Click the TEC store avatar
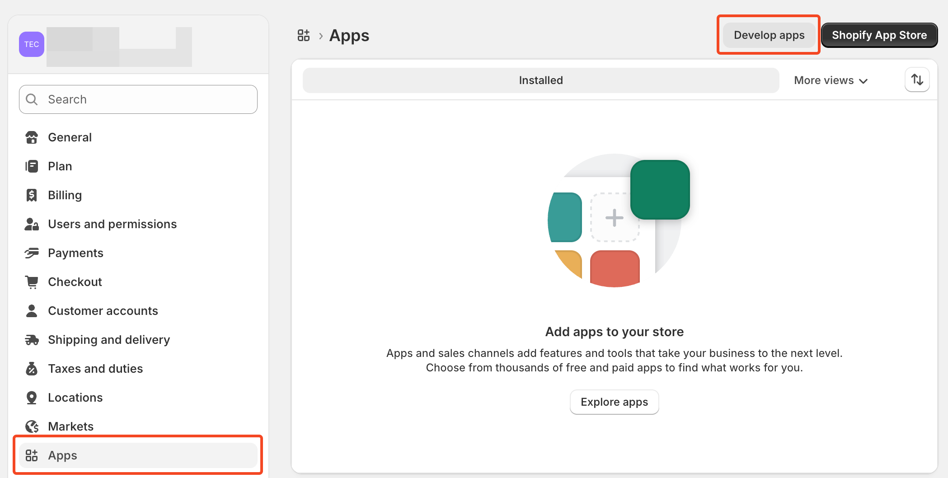This screenshot has height=478, width=948. (32, 44)
